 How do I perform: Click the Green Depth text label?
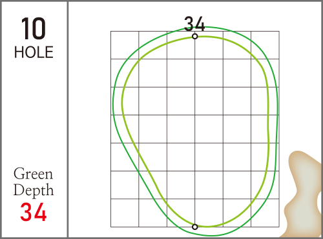[34, 182]
